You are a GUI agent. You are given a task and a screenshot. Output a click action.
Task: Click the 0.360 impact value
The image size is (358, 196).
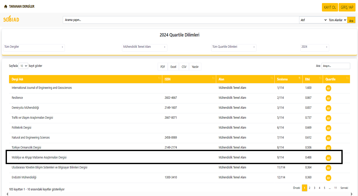pyautogui.click(x=308, y=177)
